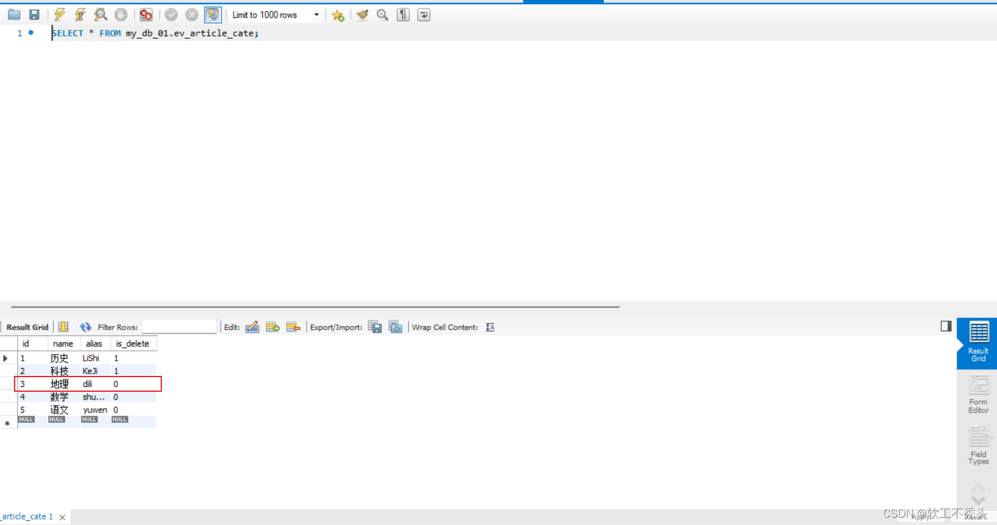
Task: Toggle word wrapping in the editor
Action: click(x=424, y=15)
